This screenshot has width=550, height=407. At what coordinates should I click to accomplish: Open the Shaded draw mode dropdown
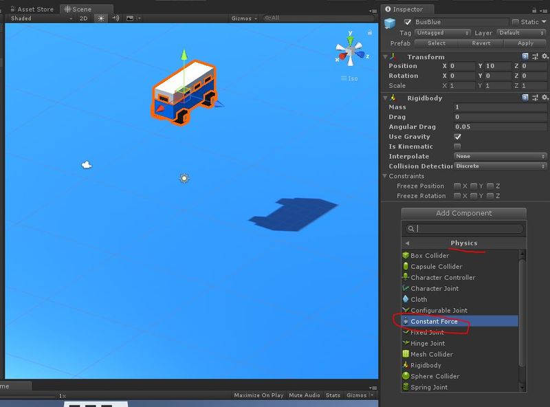click(x=41, y=19)
